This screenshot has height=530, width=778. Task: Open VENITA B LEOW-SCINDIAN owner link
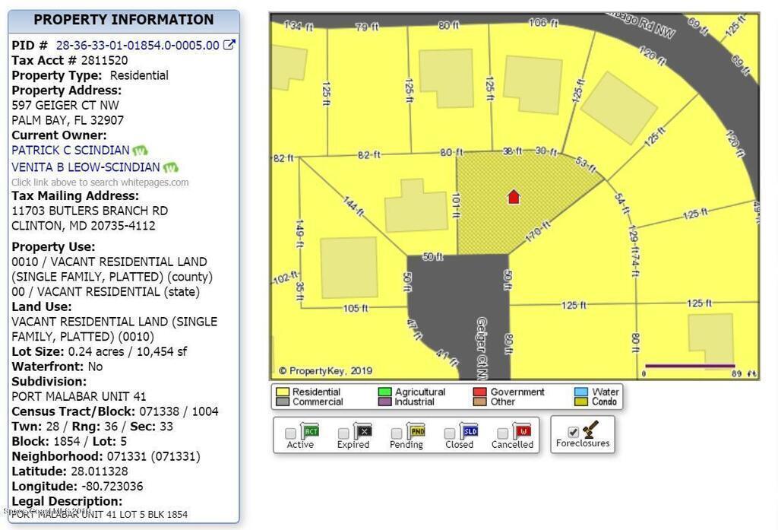[86, 167]
